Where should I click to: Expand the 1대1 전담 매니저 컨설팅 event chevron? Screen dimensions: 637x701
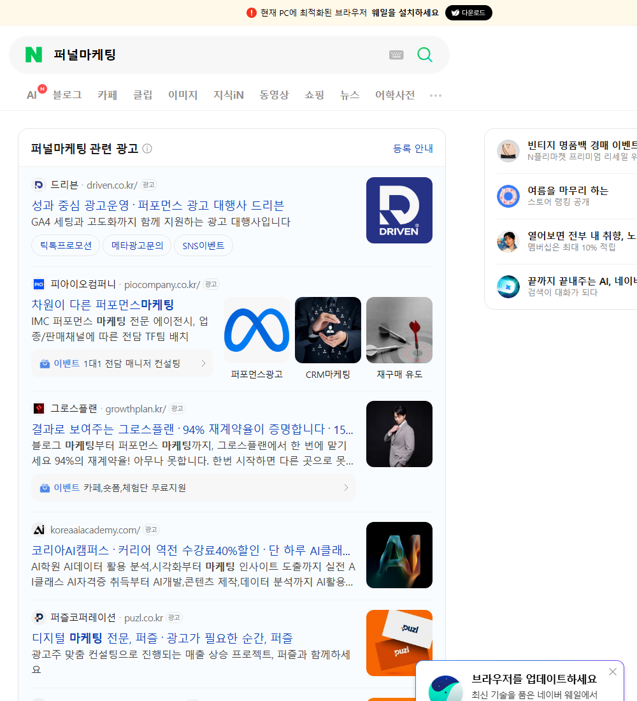(203, 363)
